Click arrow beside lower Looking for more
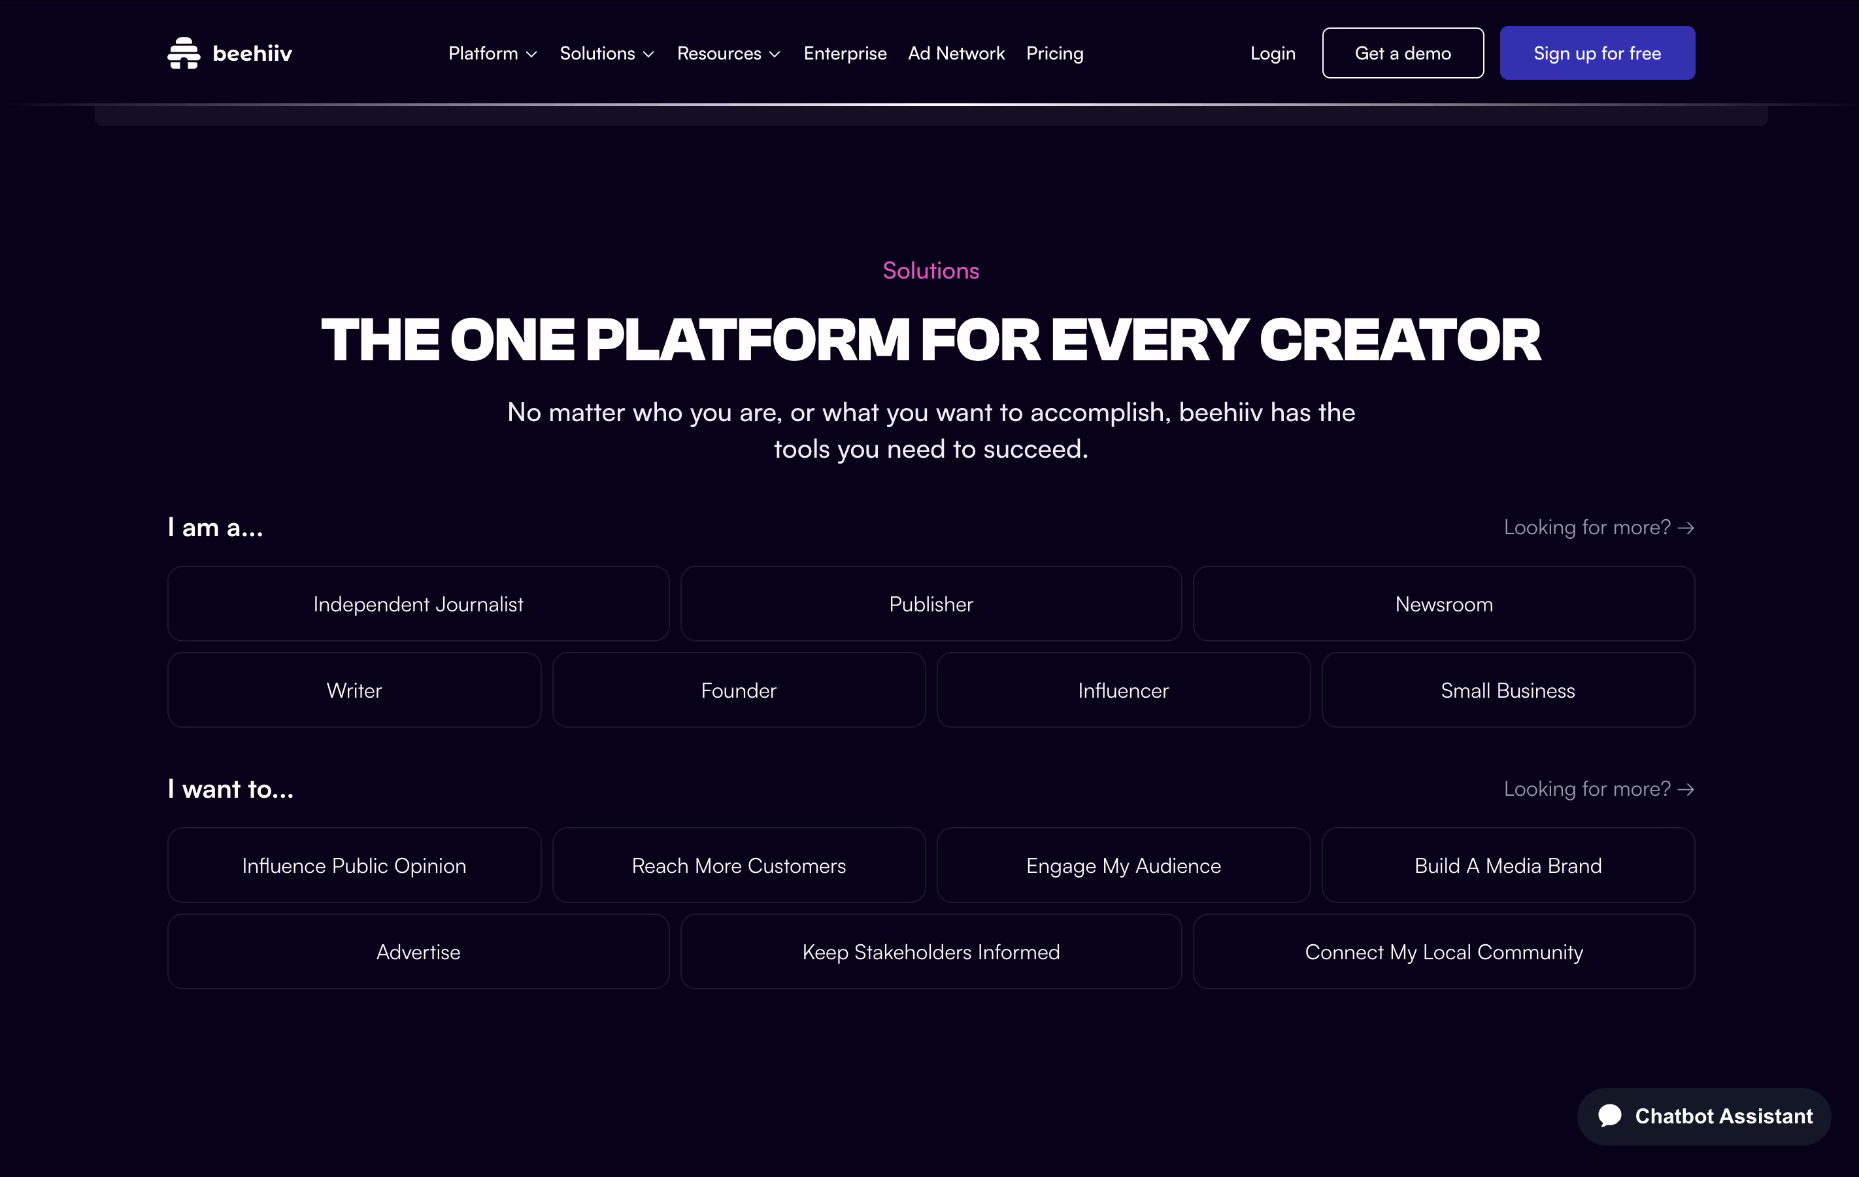The height and width of the screenshot is (1177, 1859). tap(1686, 789)
